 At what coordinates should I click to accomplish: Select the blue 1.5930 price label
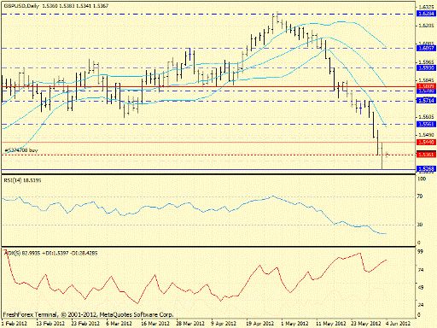tap(426, 67)
